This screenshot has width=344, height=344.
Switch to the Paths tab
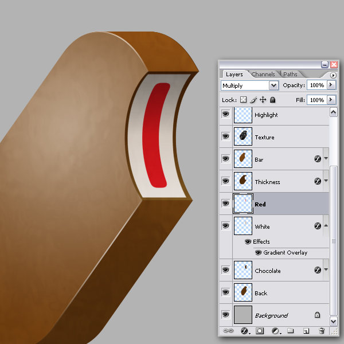pyautogui.click(x=290, y=75)
